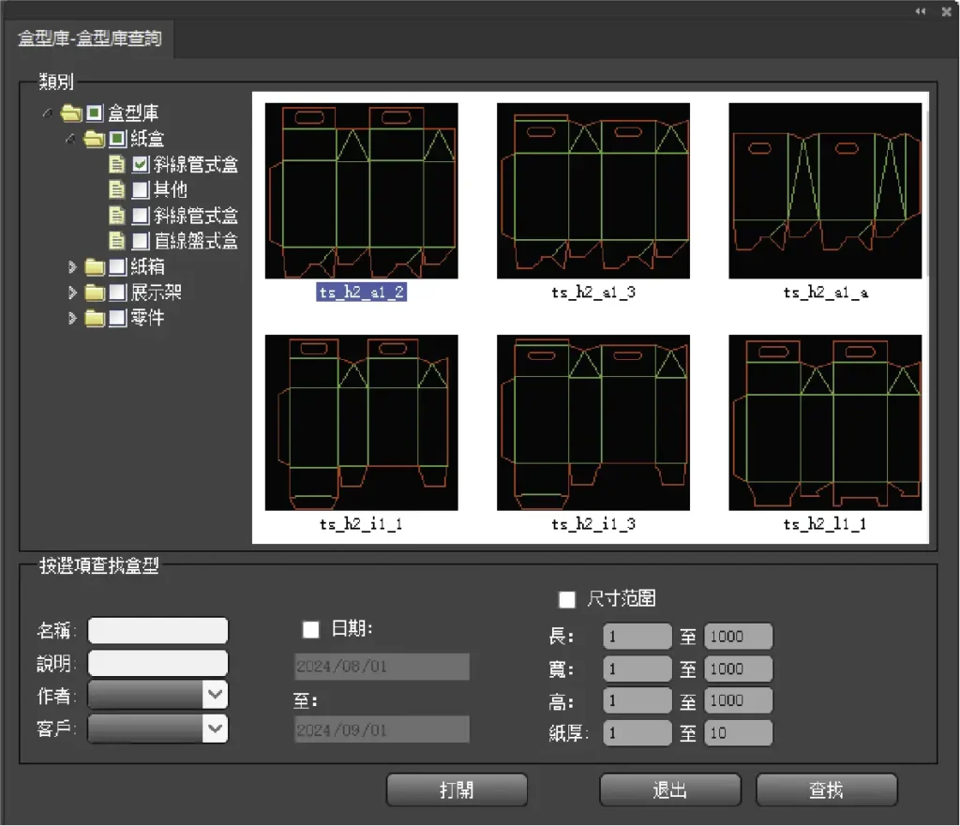Screen dimensions: 960x826
Task: Click the 名稱 text input field
Action: point(157,631)
